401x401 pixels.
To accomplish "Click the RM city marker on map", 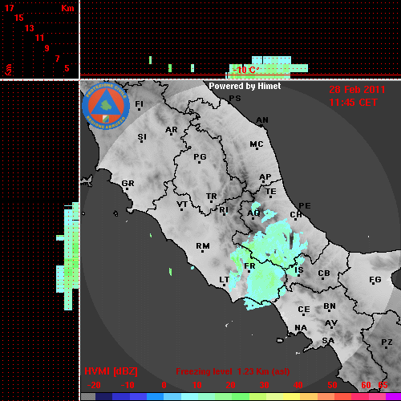I will coord(203,251).
